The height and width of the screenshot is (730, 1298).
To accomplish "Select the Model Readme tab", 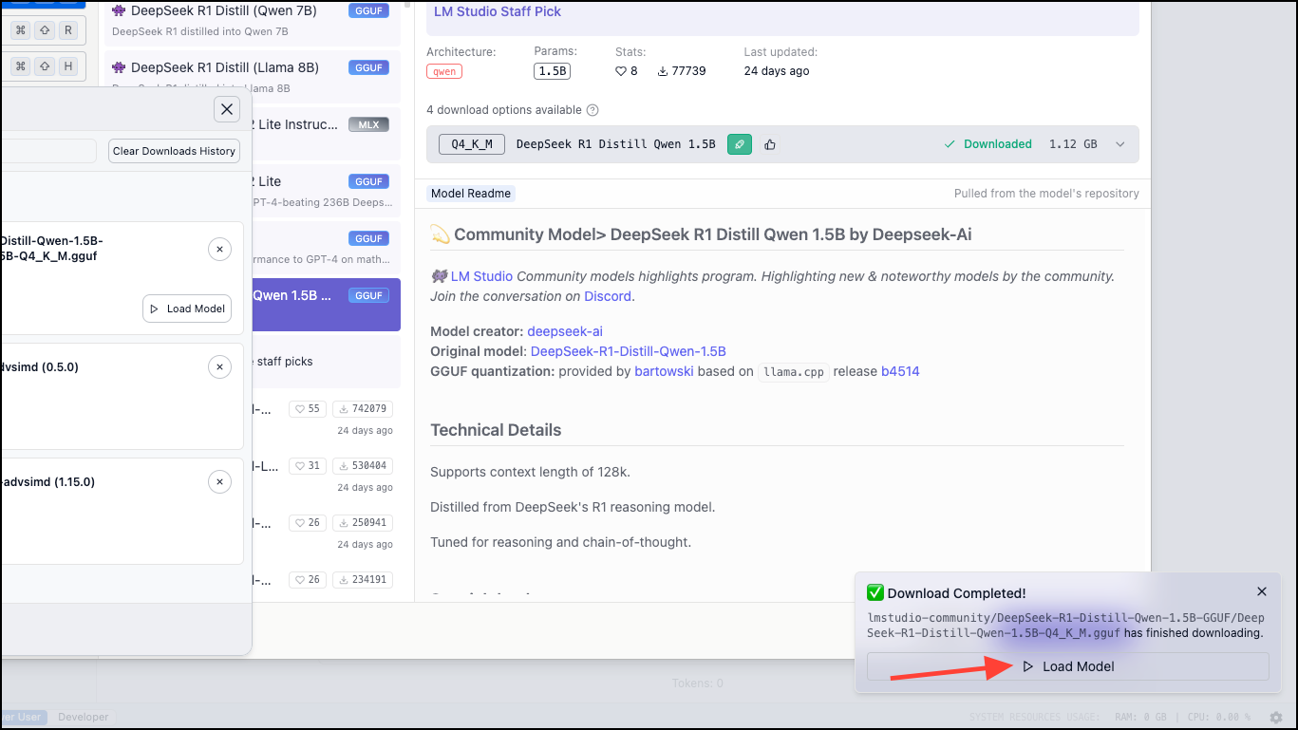I will point(471,194).
